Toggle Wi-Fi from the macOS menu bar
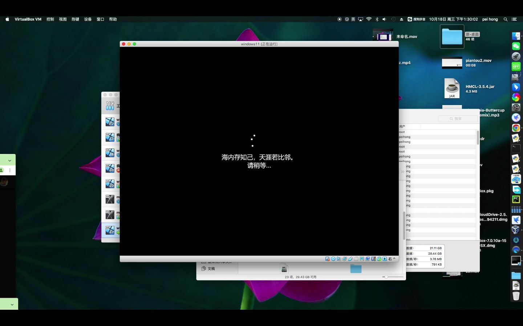Screen dimensions: 523x326 tap(368, 19)
